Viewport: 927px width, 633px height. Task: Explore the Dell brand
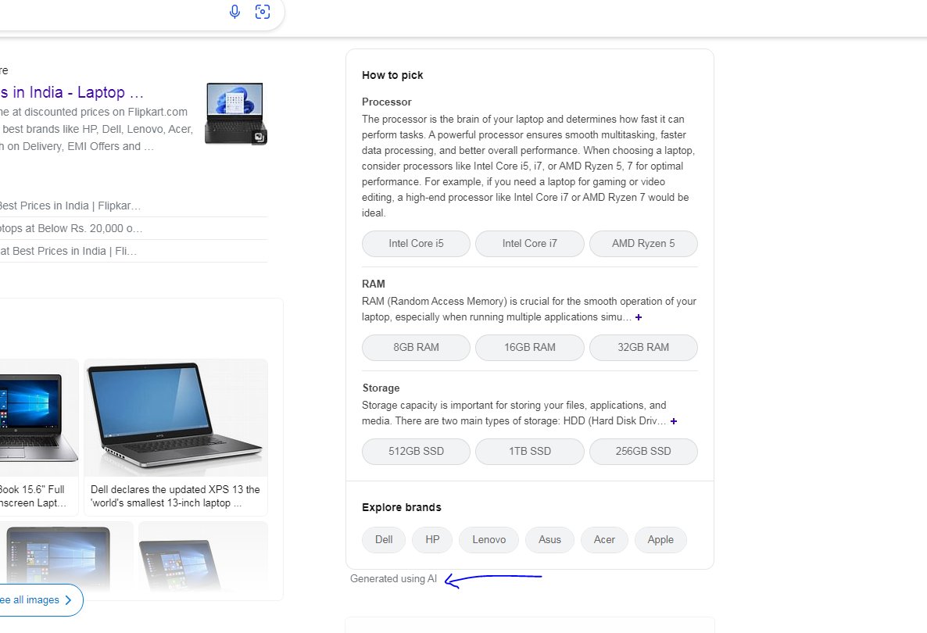(384, 539)
